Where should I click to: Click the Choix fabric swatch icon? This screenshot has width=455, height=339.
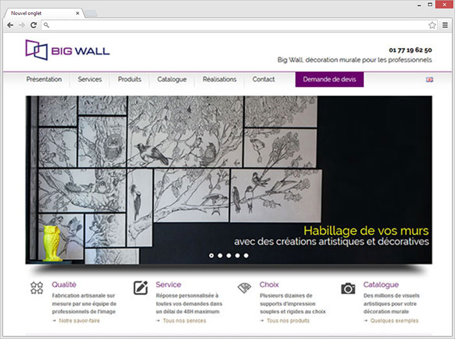tap(244, 288)
